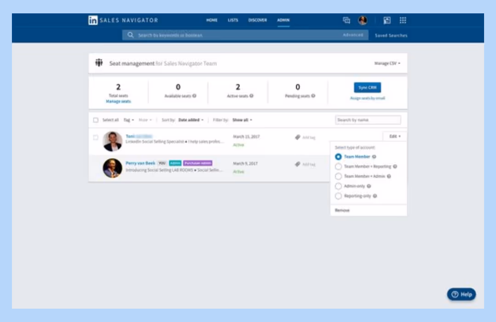496x322 pixels.
Task: Click the 'March 15, 2017' date text
Action: click(247, 137)
